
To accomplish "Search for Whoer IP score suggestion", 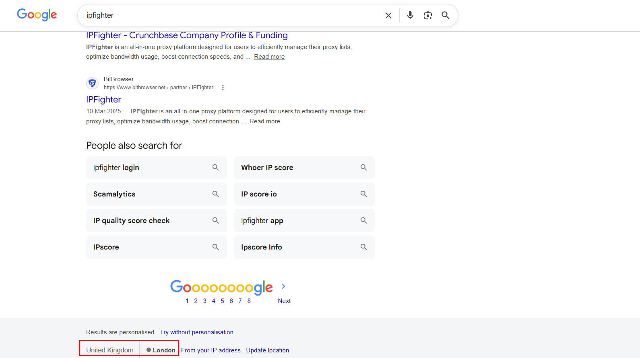I will (304, 168).
